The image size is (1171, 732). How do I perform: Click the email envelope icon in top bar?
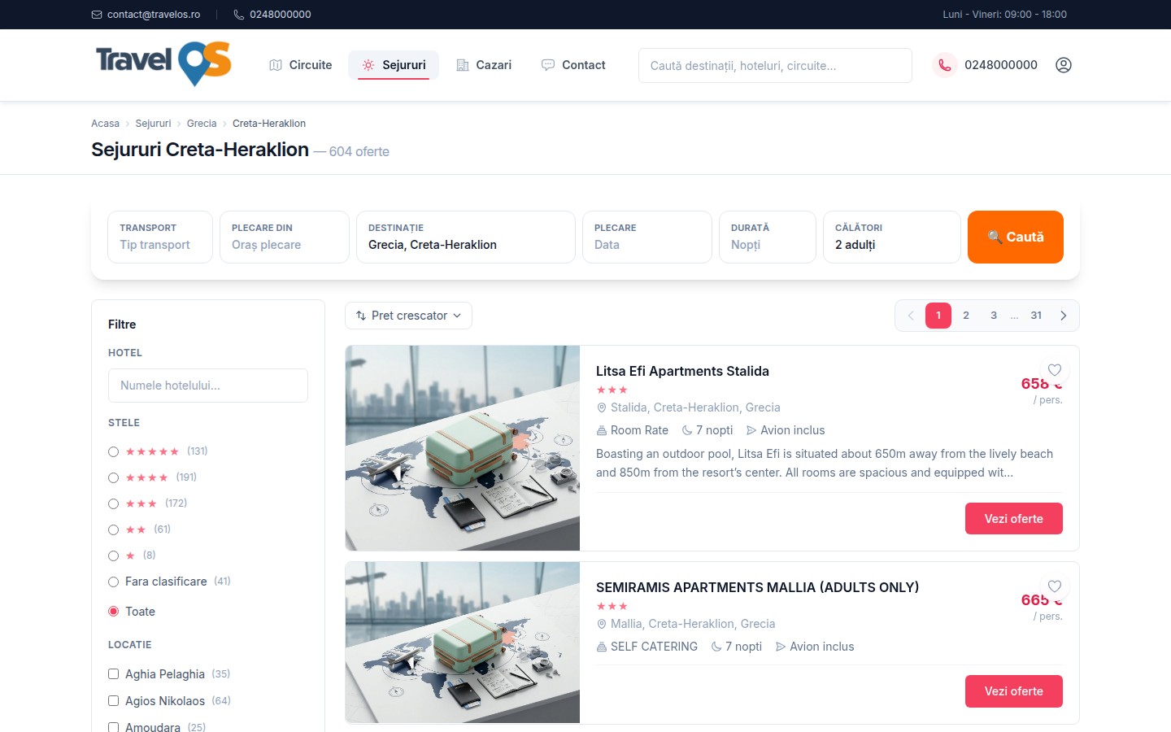(97, 15)
